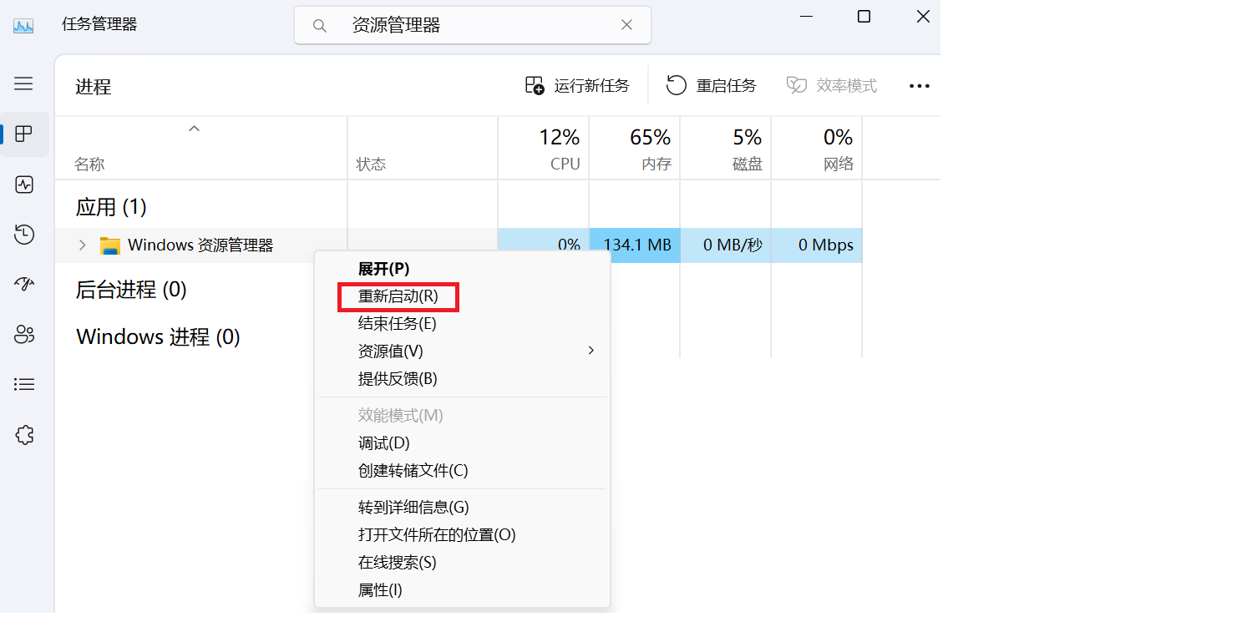This screenshot has height=627, width=1257.
Task: Click the Windows 资源管理器 folder icon
Action: click(110, 245)
